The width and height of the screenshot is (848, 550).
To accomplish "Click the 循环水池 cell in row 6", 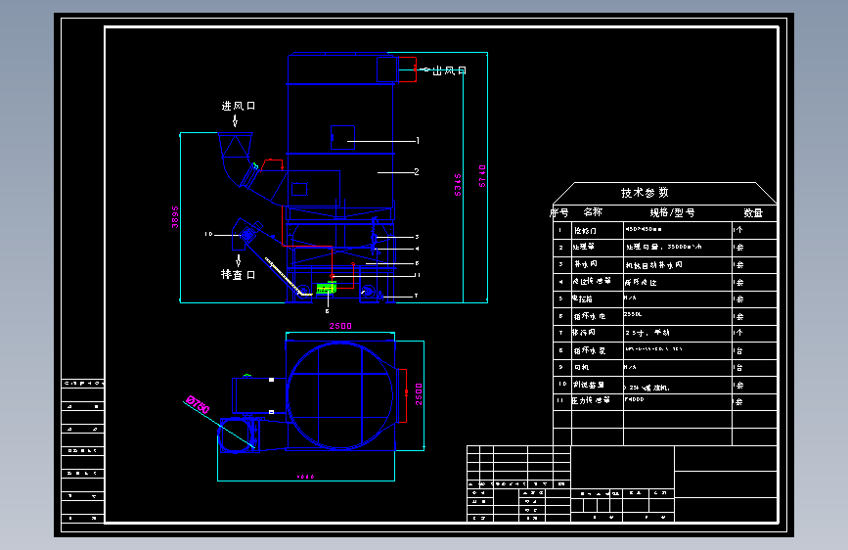I will coord(598,316).
